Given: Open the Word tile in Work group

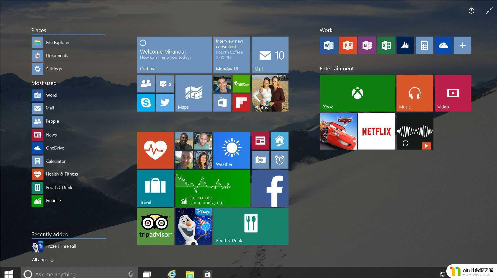Looking at the screenshot, I should coord(329,45).
